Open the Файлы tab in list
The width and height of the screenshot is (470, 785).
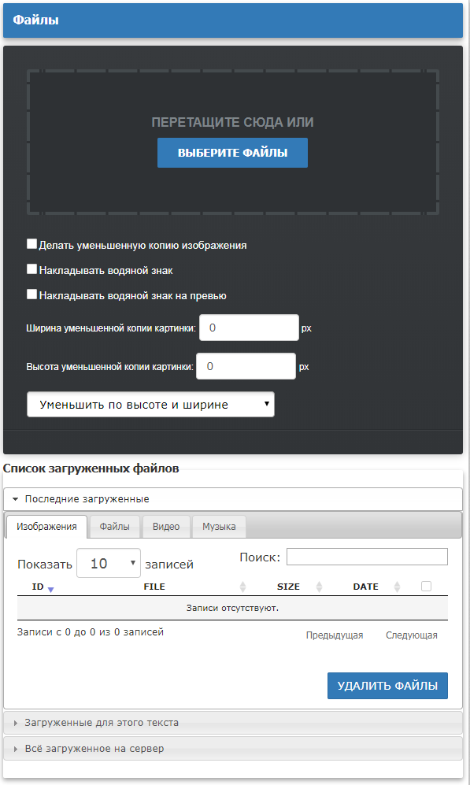click(115, 527)
